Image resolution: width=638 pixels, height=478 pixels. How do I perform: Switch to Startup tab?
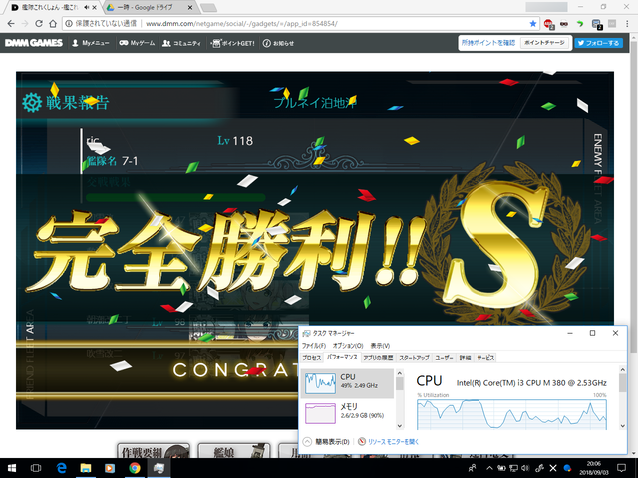[414, 358]
